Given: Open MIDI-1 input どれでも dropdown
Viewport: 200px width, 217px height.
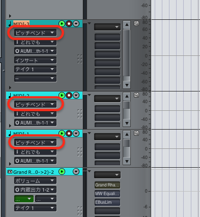Looking at the screenshot, I should click(x=35, y=151).
